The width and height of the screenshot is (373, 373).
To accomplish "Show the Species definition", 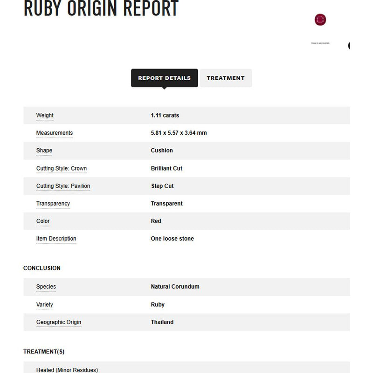I will point(46,287).
